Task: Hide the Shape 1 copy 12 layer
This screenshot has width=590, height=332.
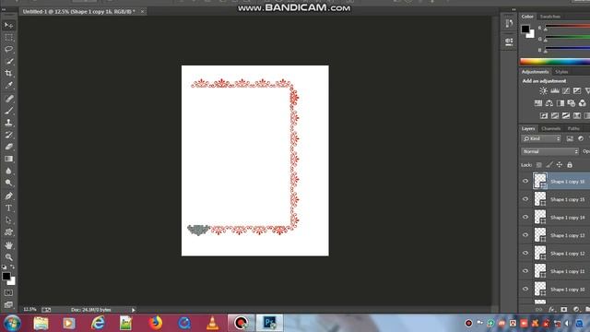Action: (x=525, y=253)
